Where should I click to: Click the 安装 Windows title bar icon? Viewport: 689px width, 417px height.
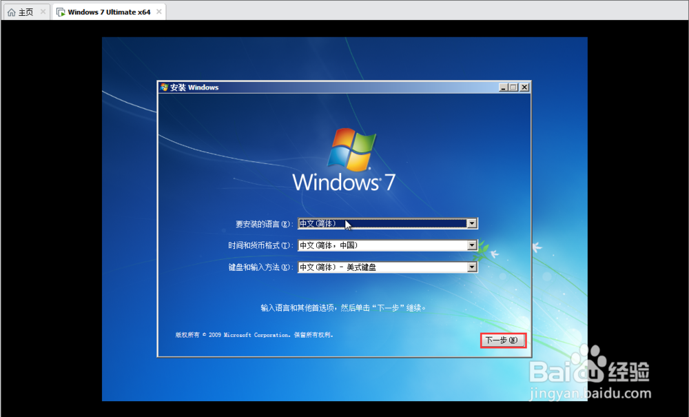tap(165, 87)
